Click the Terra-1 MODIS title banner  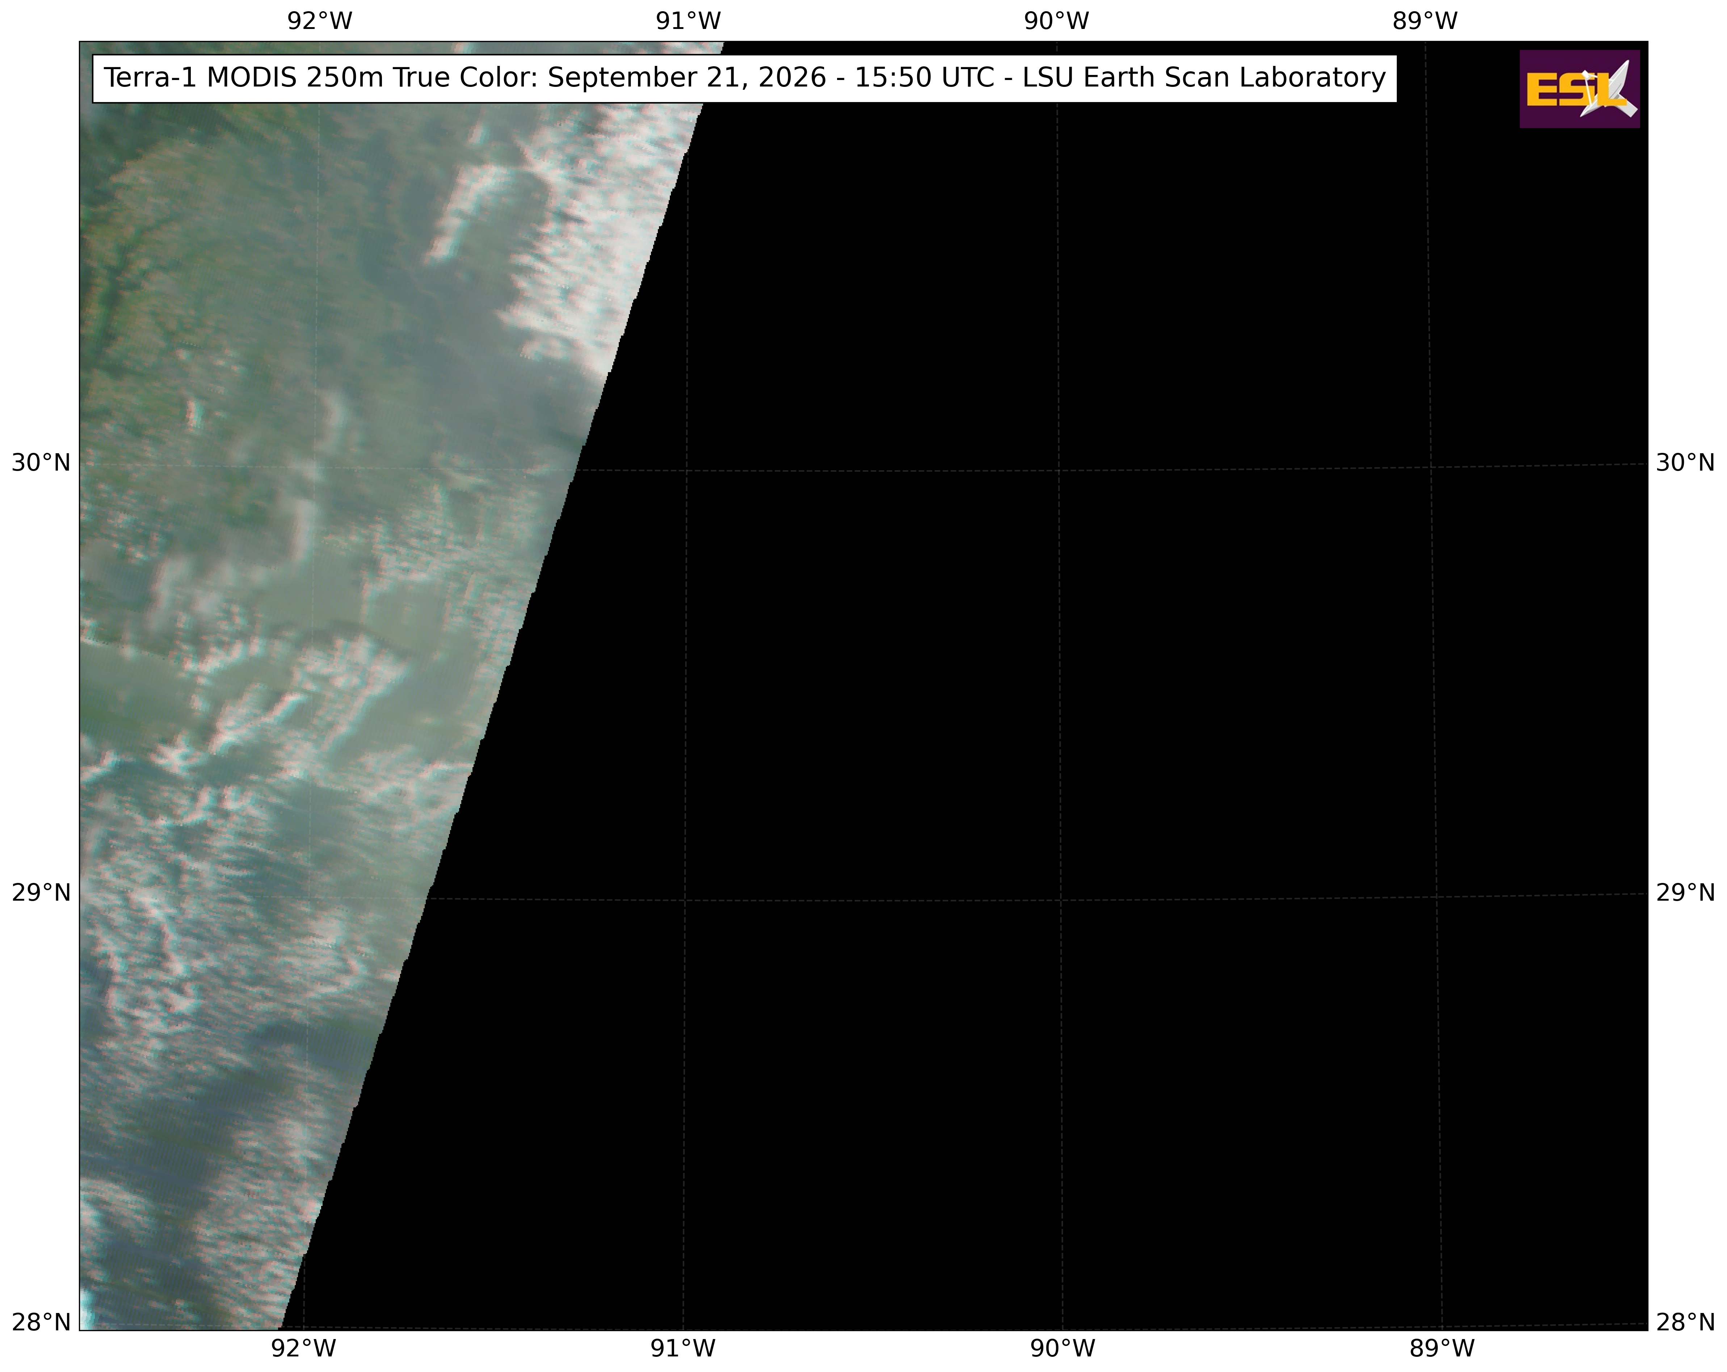(x=745, y=79)
